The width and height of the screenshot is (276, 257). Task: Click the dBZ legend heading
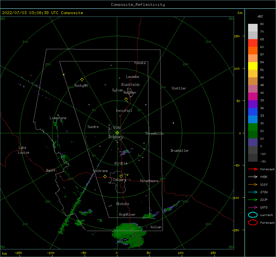[260, 16]
